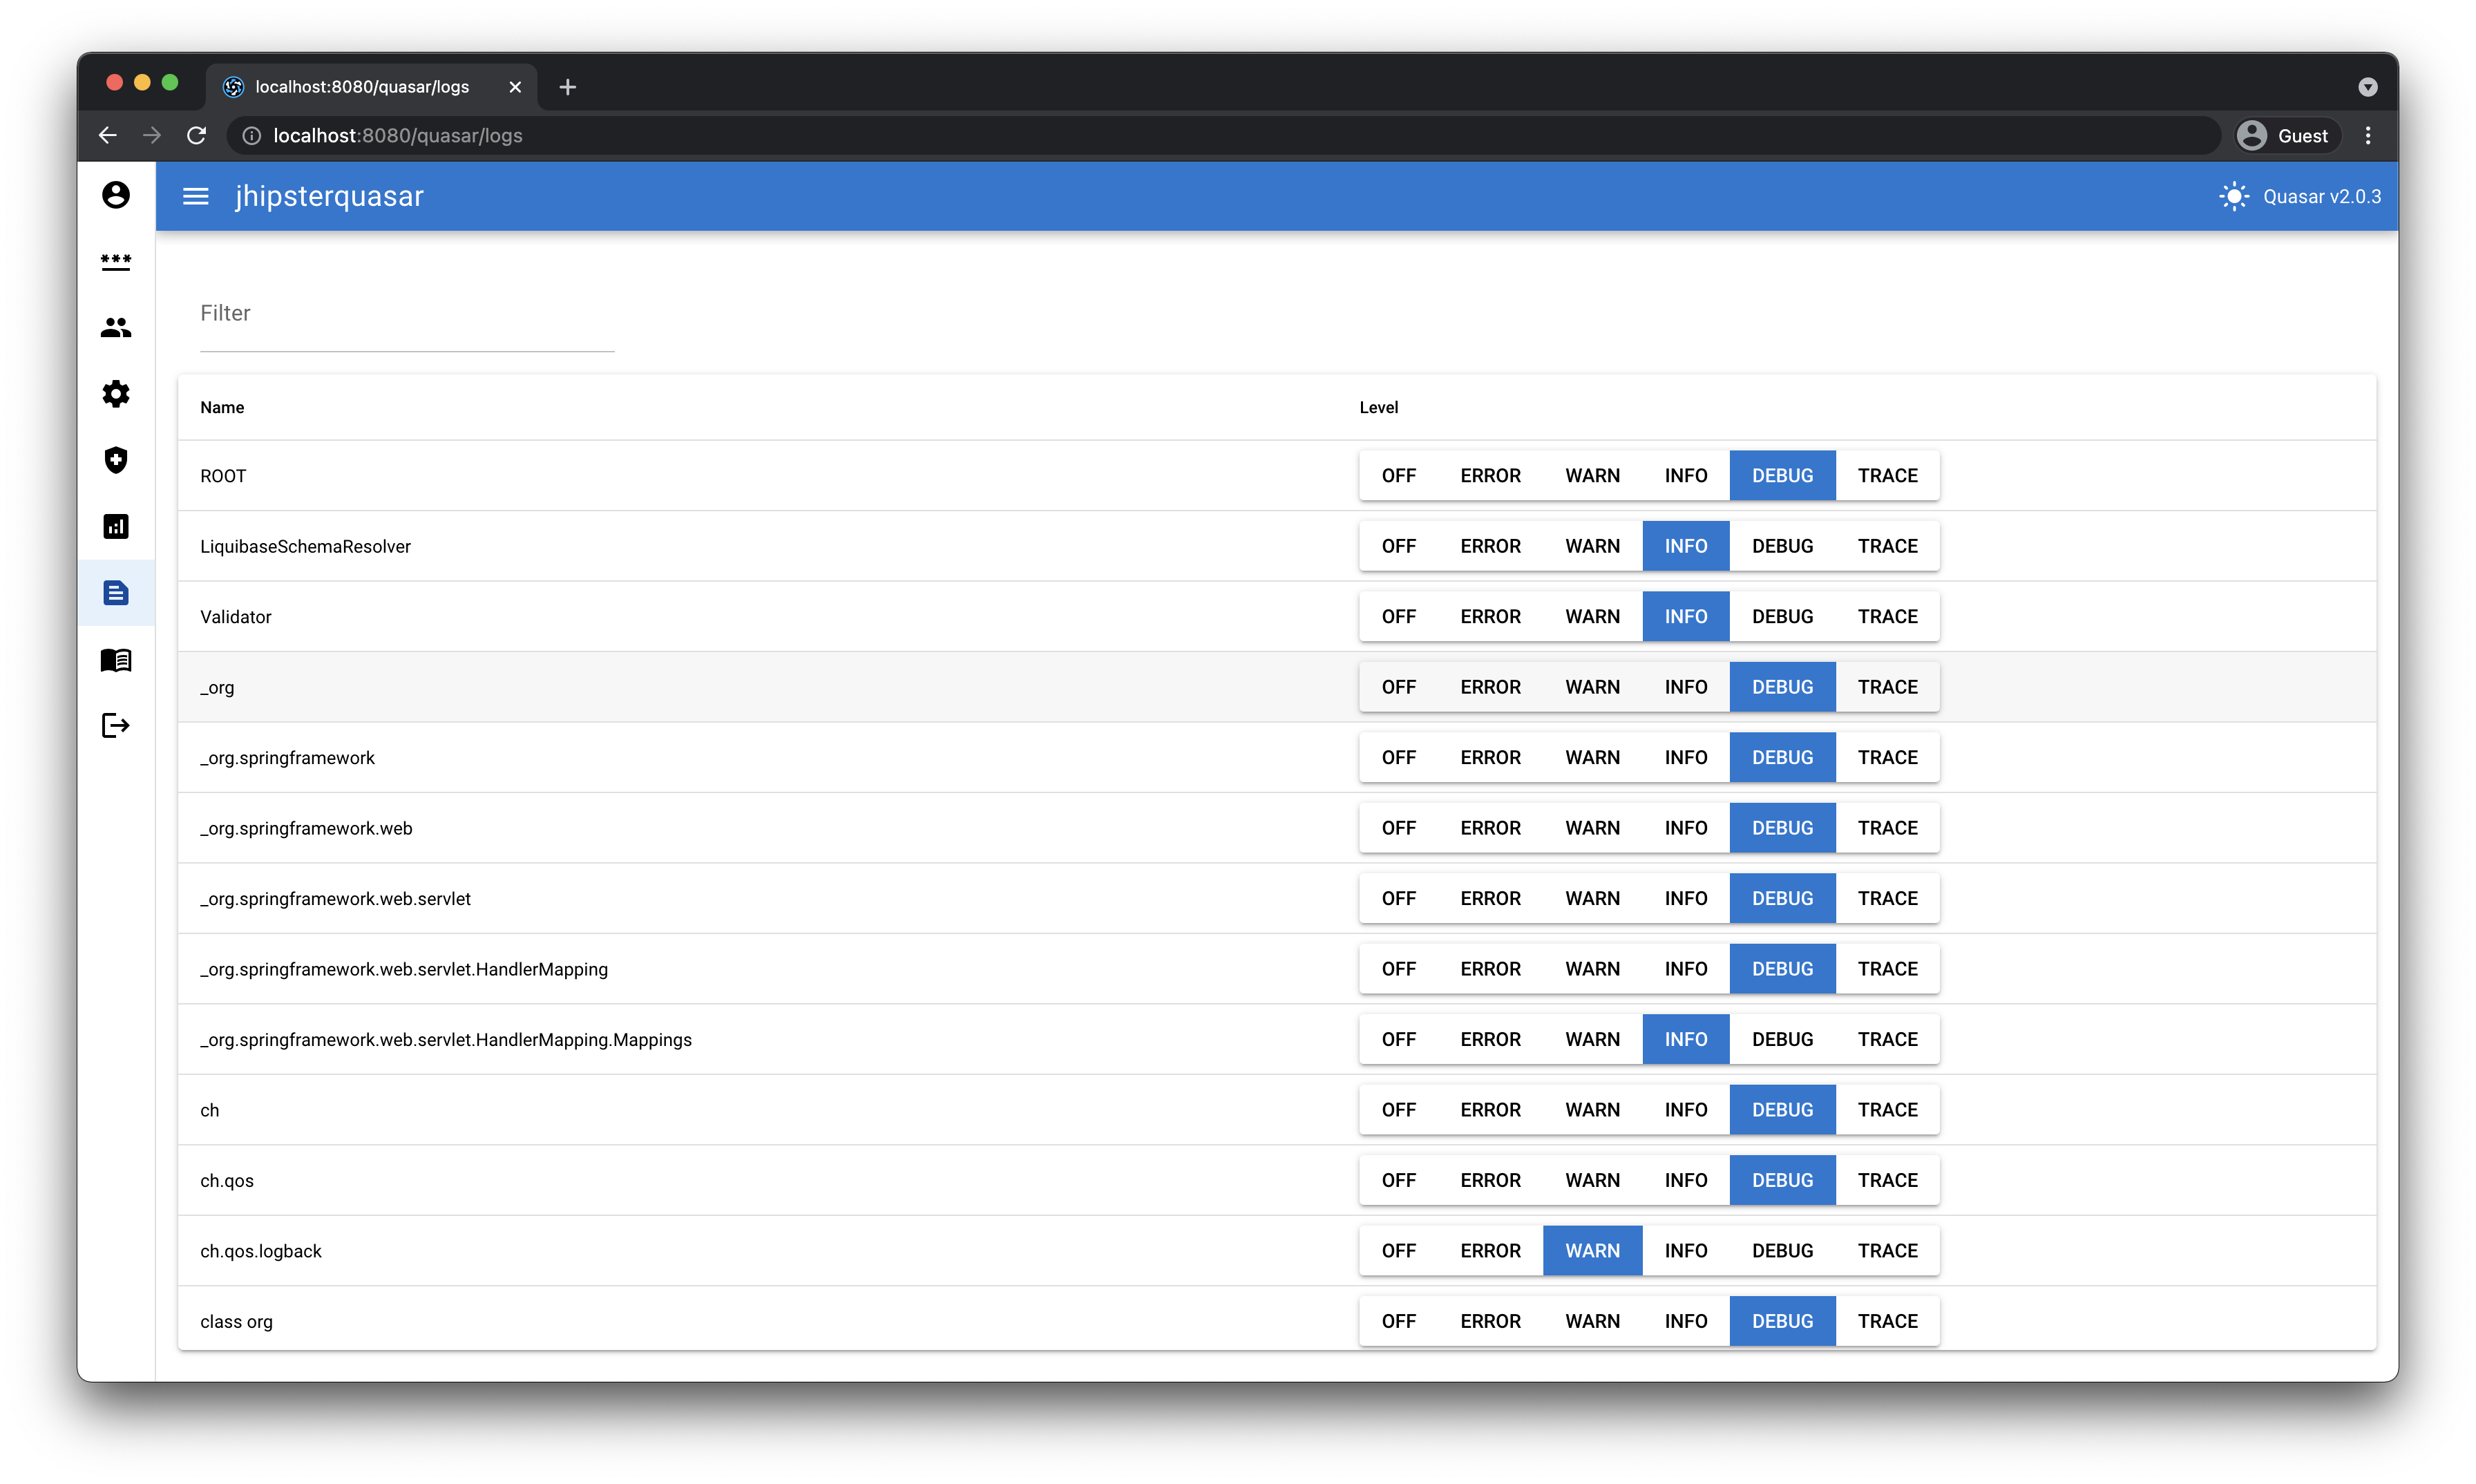Open user management people icon
The image size is (2476, 1484).
(116, 328)
